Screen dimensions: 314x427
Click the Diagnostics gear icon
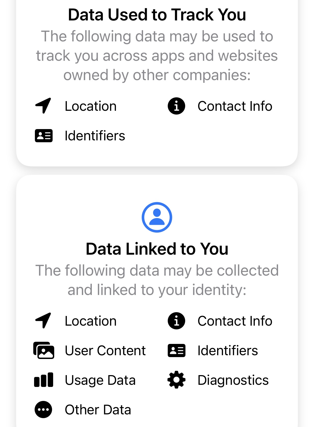point(176,380)
